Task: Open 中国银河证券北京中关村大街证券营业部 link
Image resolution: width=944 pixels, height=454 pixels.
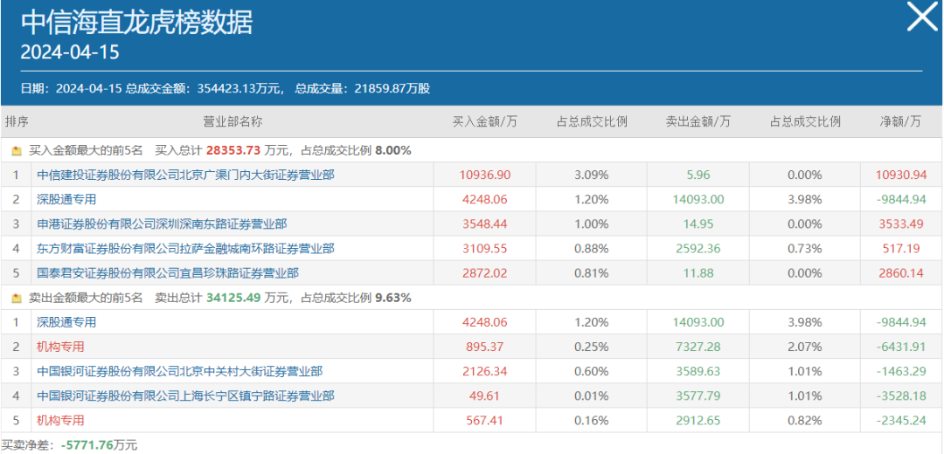Action: pos(179,372)
